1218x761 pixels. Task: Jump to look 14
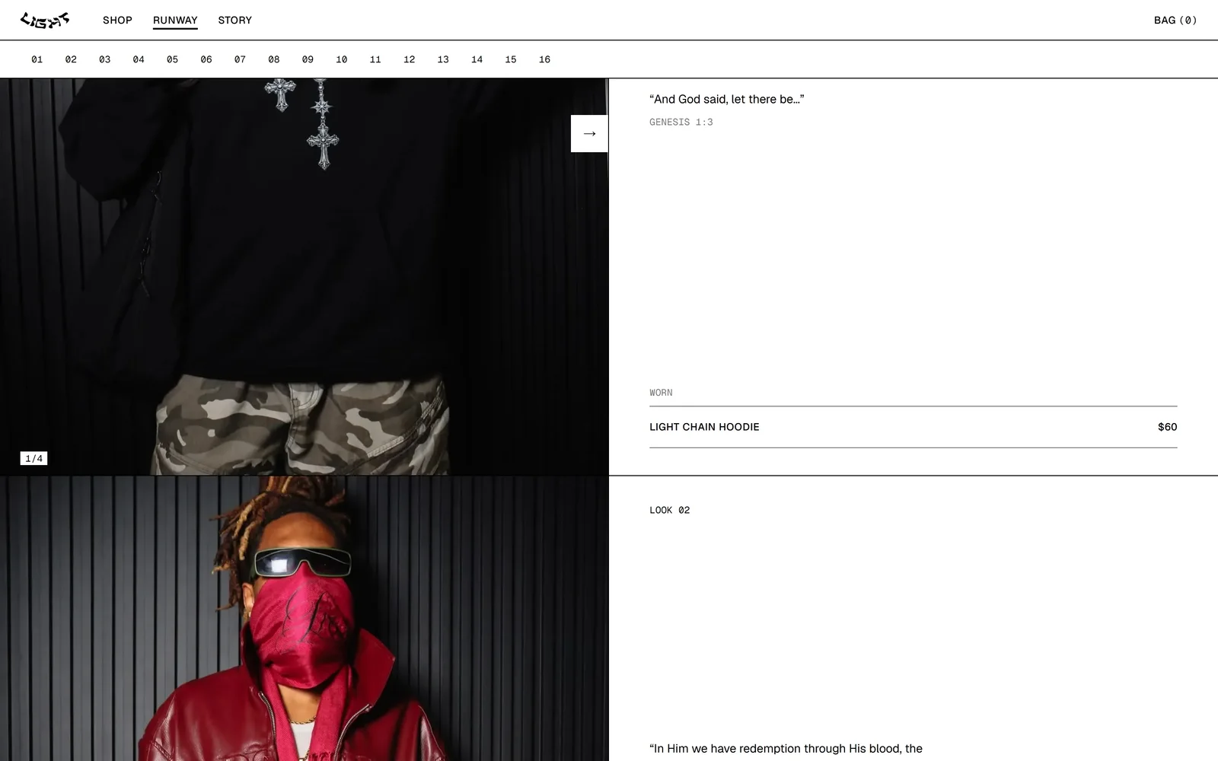tap(477, 59)
